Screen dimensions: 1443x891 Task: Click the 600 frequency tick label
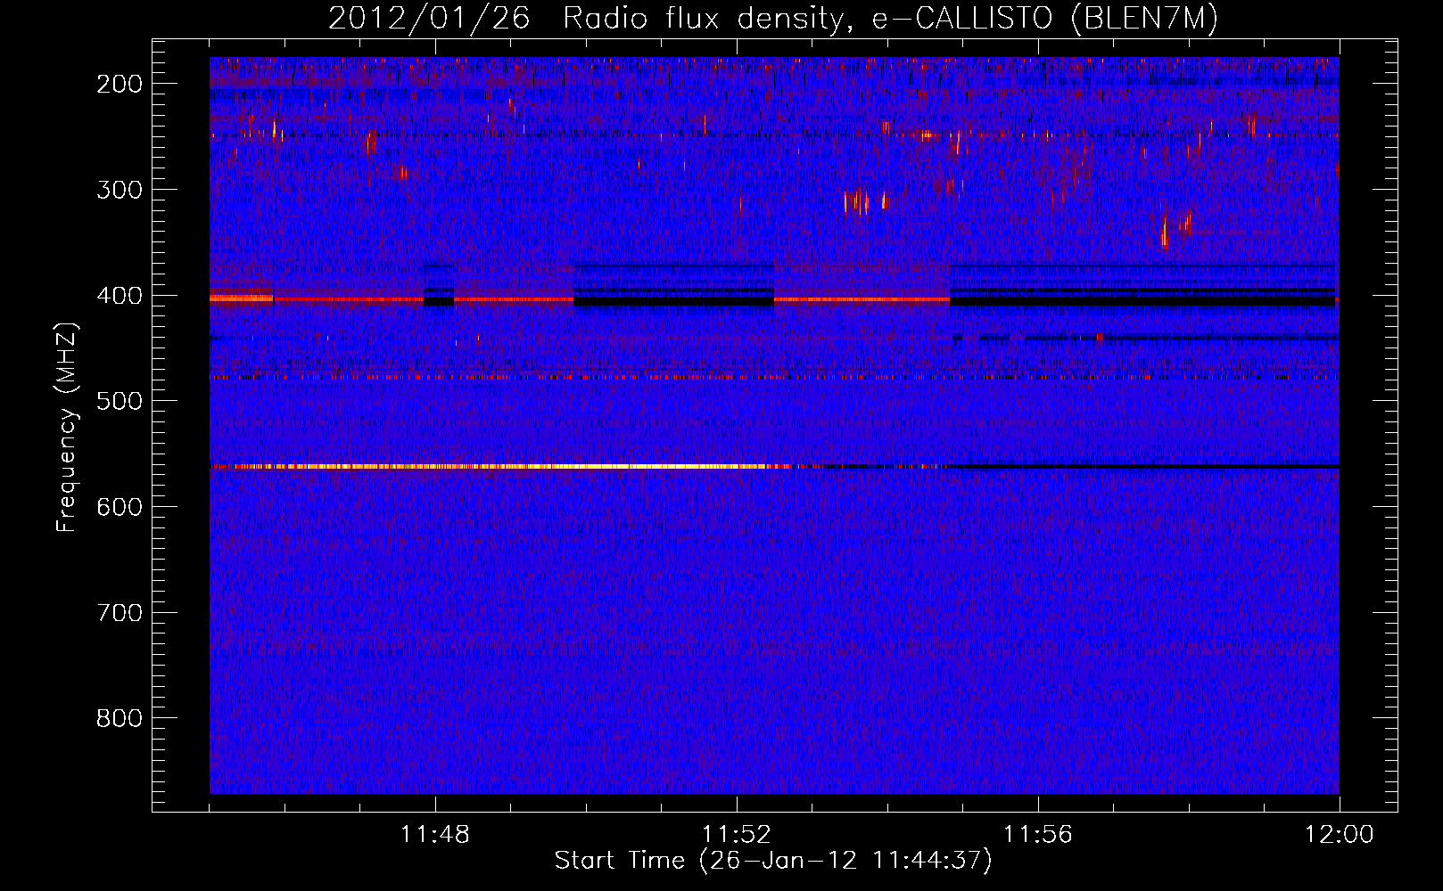click(120, 507)
